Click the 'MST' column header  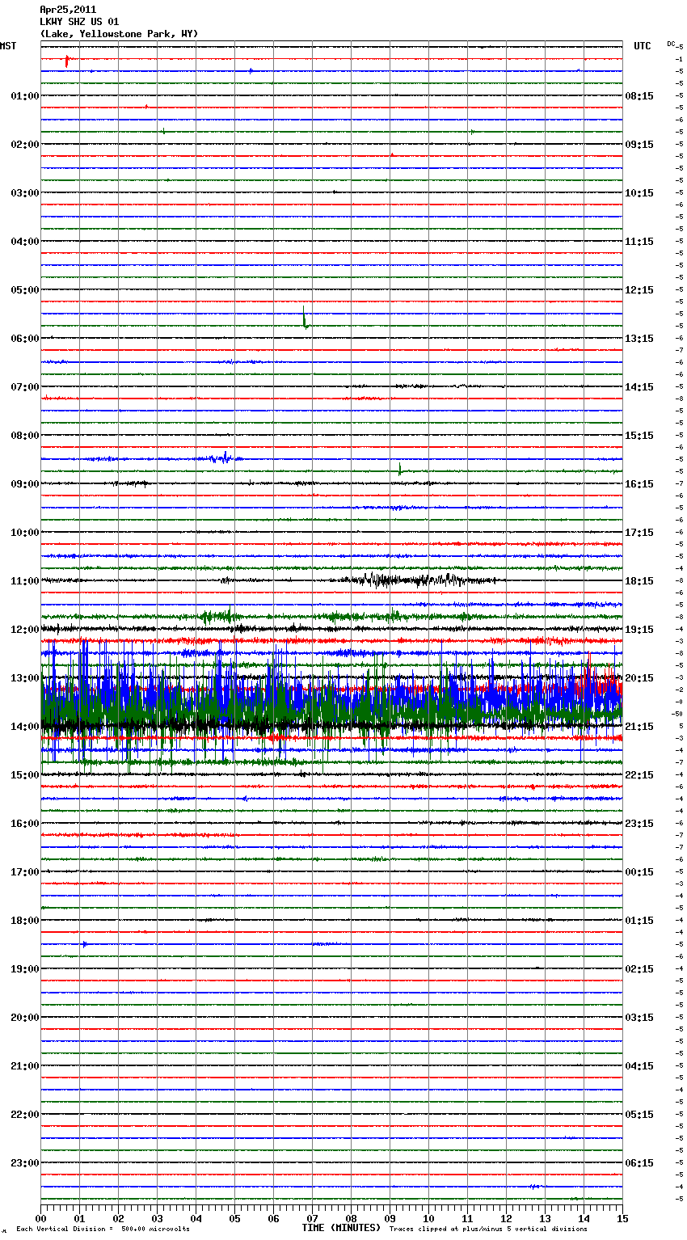pos(8,46)
